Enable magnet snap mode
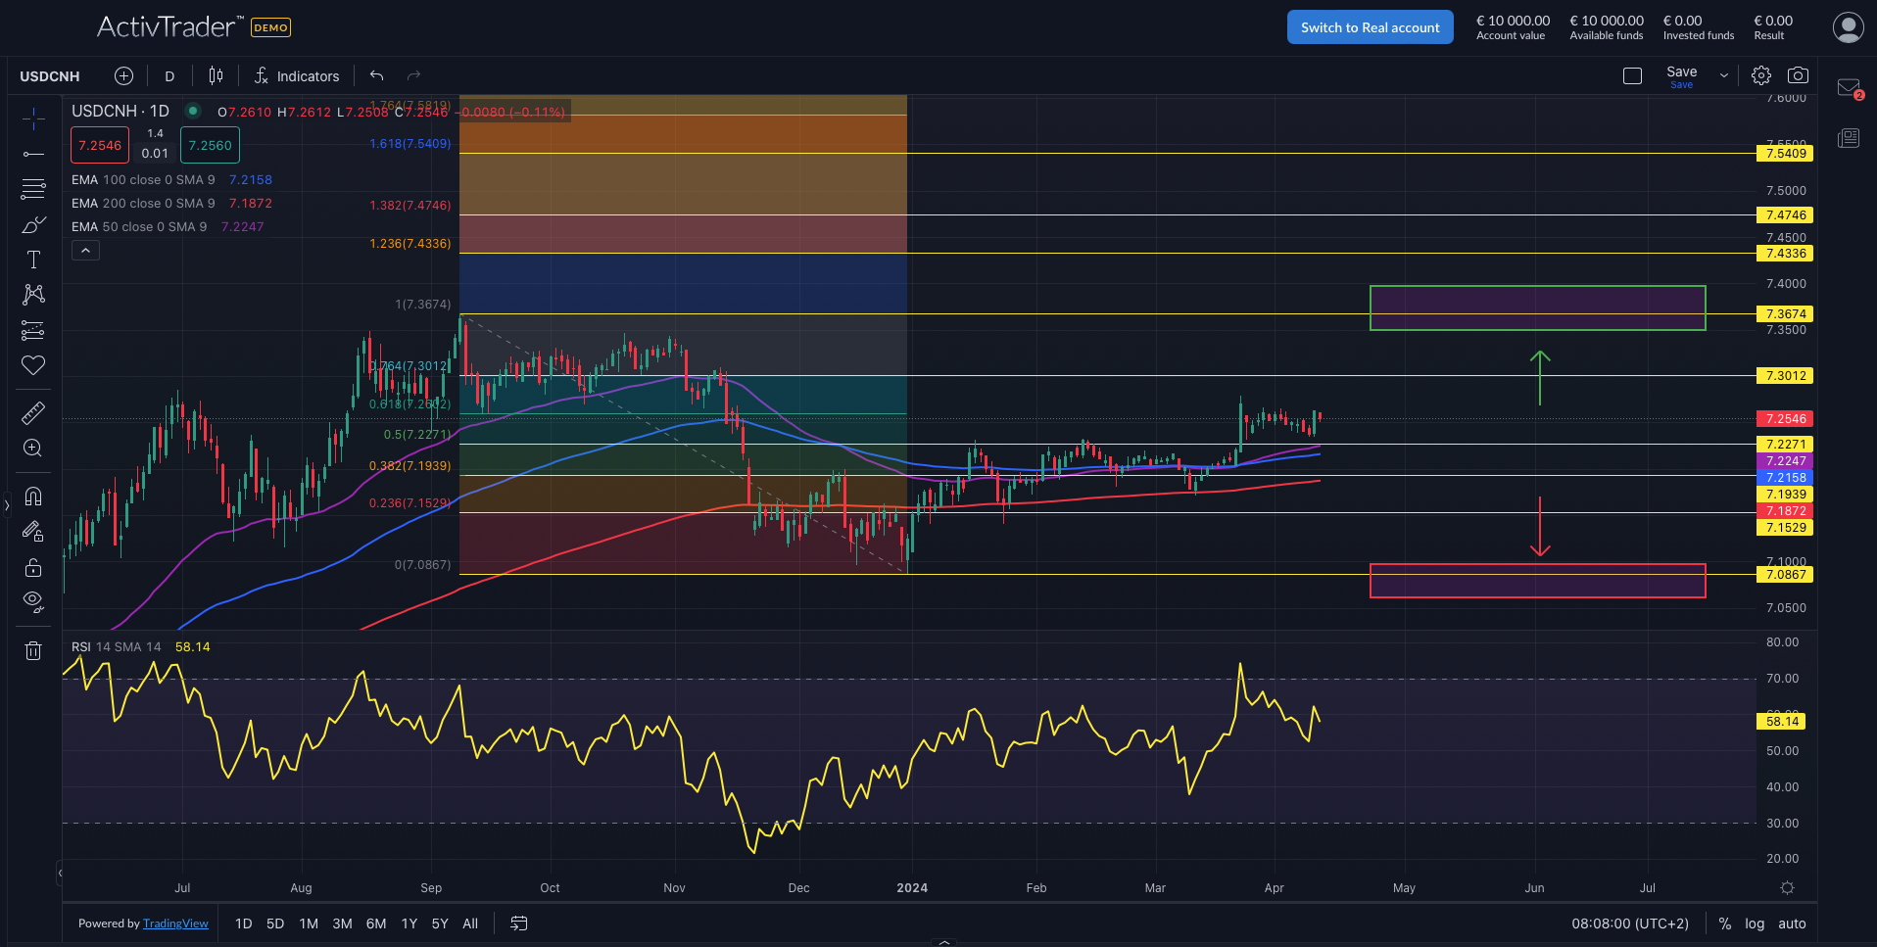The width and height of the screenshot is (1877, 947). pyautogui.click(x=32, y=497)
